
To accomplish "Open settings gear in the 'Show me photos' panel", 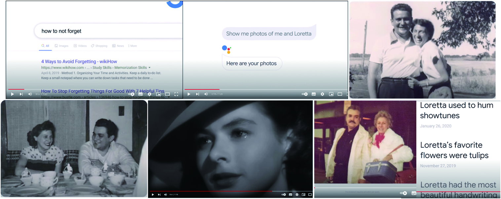I will [322, 94].
